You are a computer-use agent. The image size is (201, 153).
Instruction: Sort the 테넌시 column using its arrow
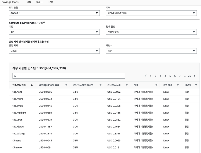coord(196,85)
